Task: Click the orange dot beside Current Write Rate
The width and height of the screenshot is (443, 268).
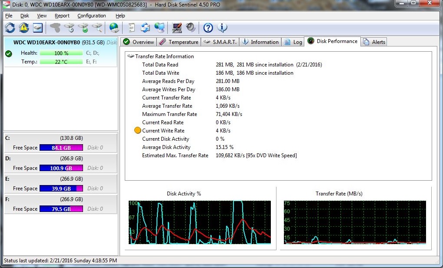Action: point(137,130)
